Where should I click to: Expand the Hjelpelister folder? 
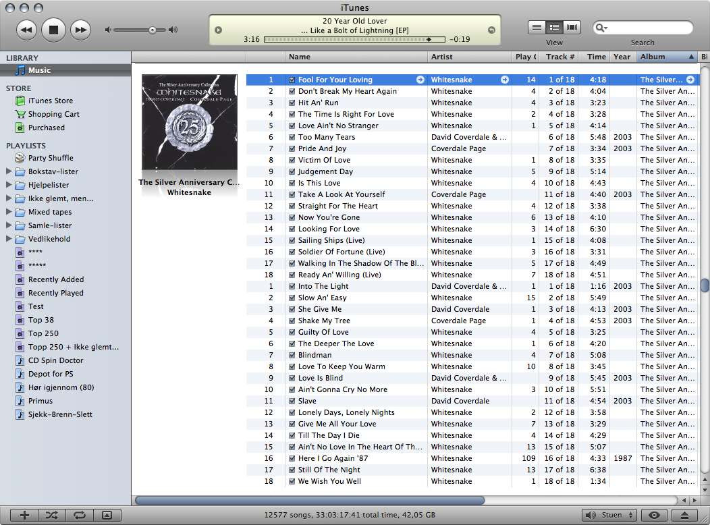(x=9, y=185)
